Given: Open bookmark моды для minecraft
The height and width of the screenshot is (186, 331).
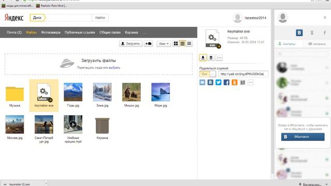Looking at the screenshot, I should [17, 6].
